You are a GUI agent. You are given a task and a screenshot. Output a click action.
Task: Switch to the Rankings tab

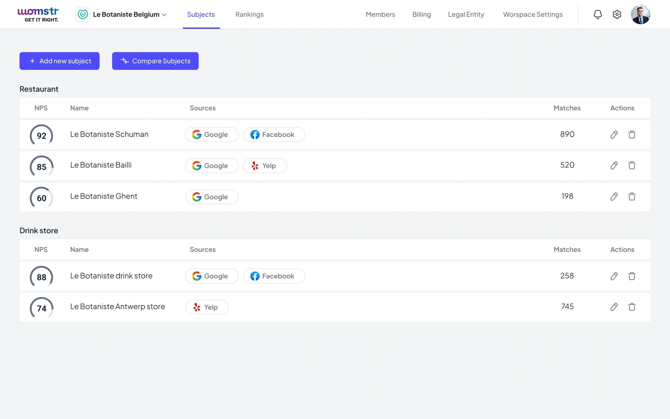249,14
